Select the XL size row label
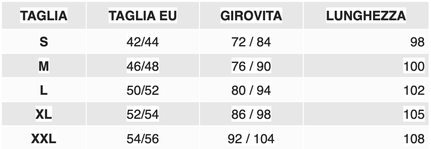Image resolution: width=431 pixels, height=149 pixels. (44, 114)
